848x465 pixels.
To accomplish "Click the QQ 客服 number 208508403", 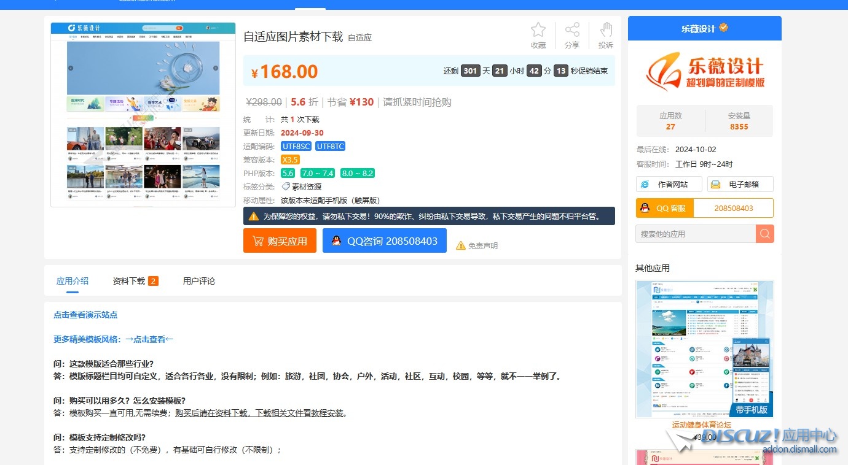I will [x=733, y=208].
